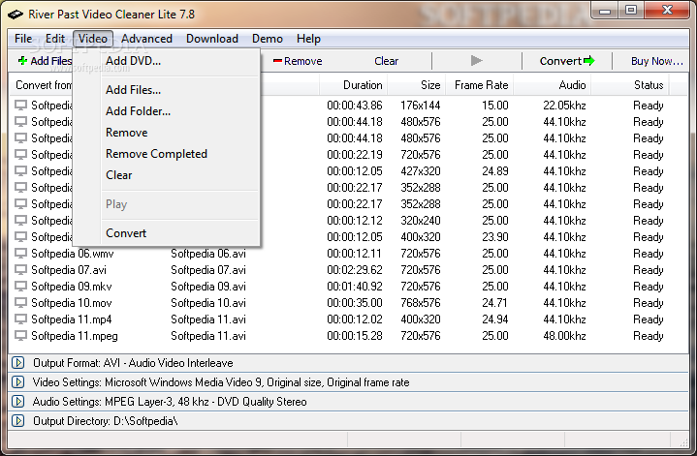697x456 pixels.
Task: Click the duration 00:01:40.92
Action: coord(354,287)
